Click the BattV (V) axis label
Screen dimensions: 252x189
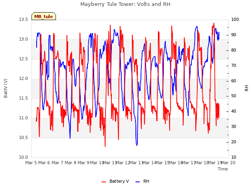click(x=6, y=88)
